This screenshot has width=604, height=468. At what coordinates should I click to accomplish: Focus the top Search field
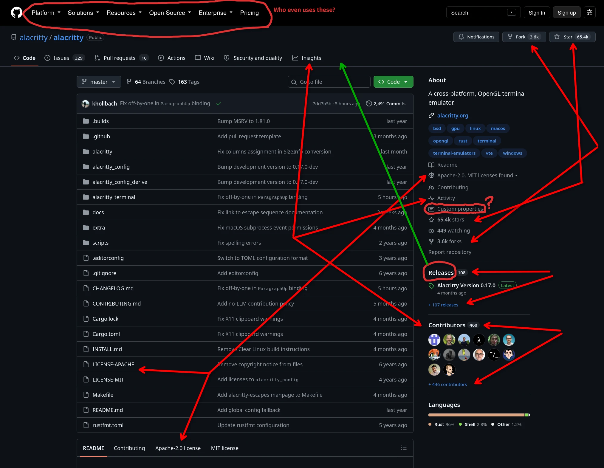coord(483,13)
